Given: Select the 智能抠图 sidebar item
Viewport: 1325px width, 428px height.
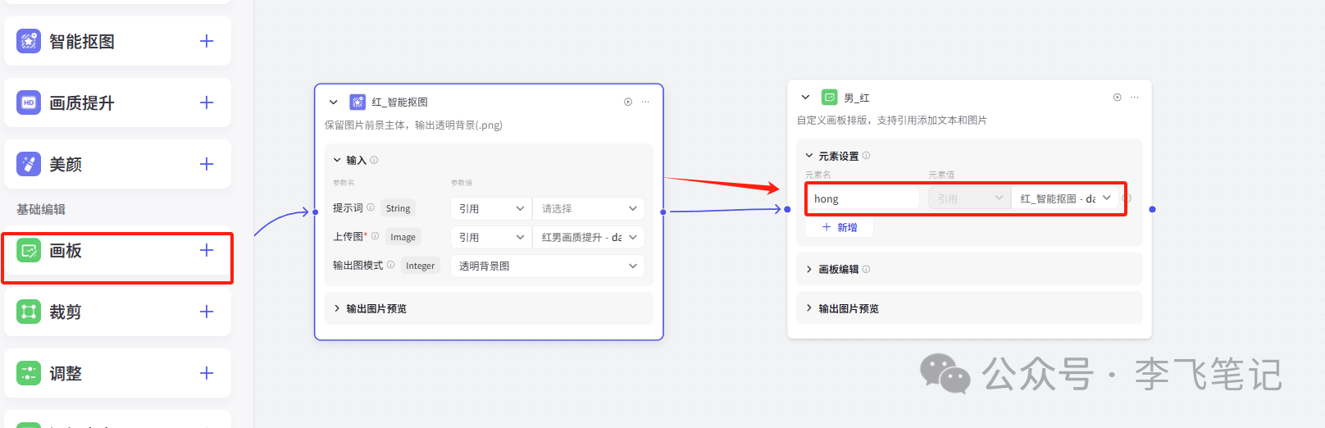Looking at the screenshot, I should (117, 41).
